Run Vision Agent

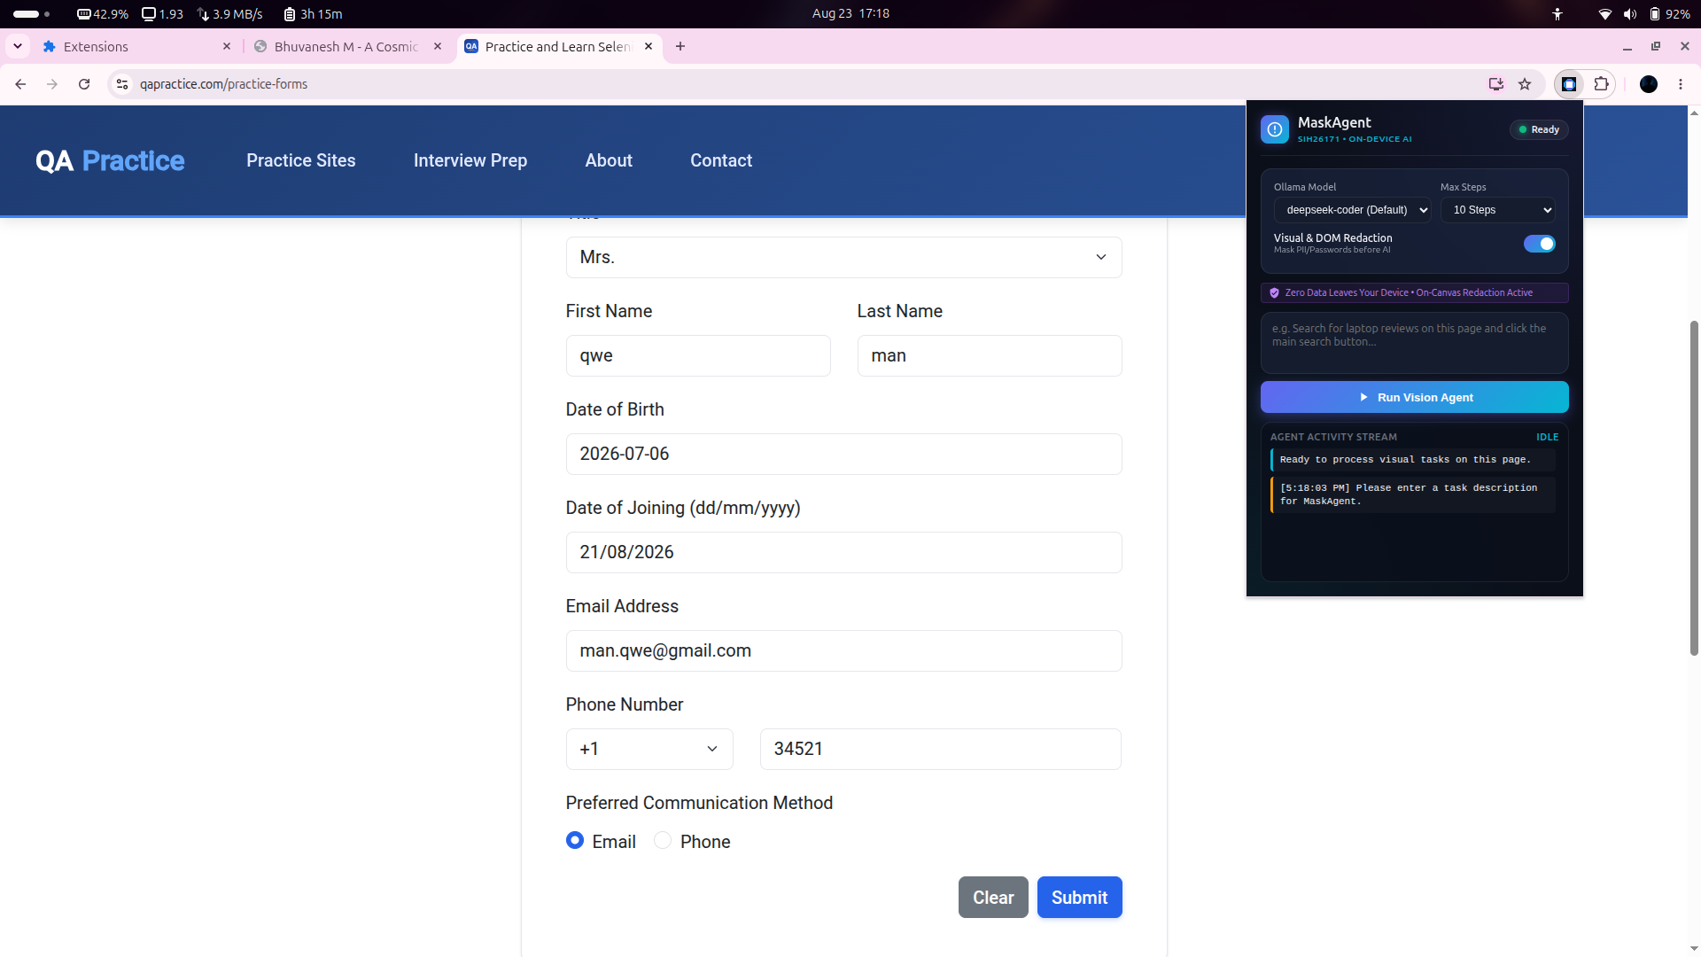(x=1414, y=397)
